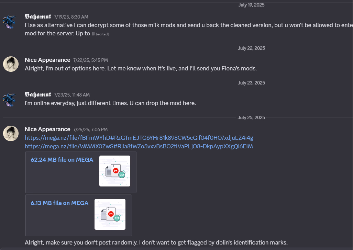Click the 7/23/25, 11:48 AM timestamp
The height and width of the screenshot is (250, 353).
[72, 95]
